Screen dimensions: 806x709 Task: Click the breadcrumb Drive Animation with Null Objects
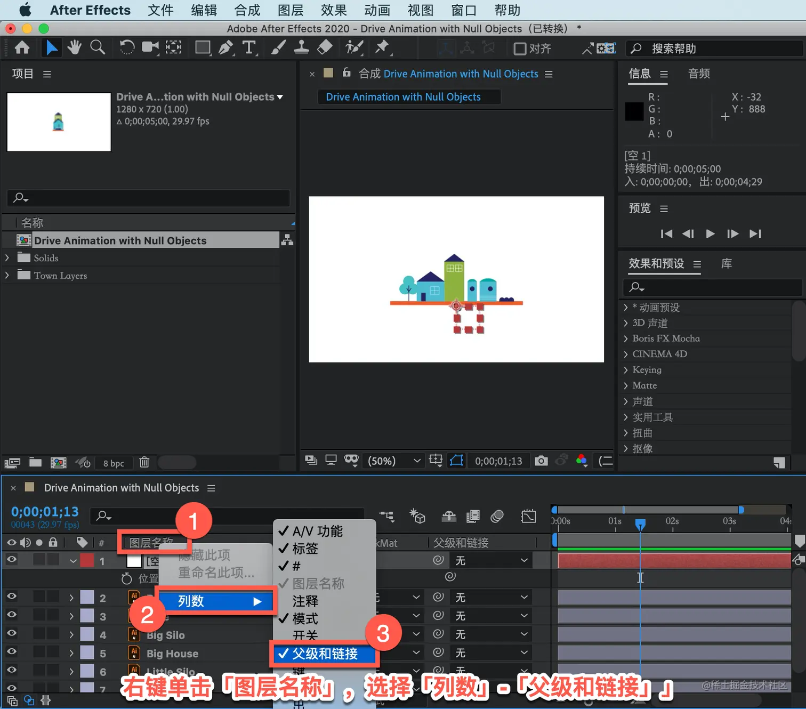coord(403,97)
